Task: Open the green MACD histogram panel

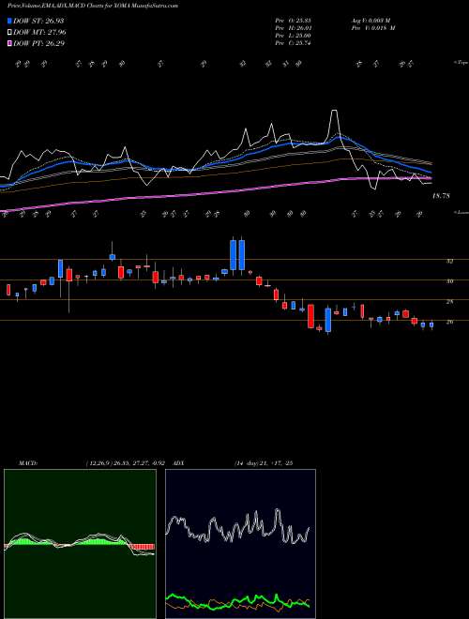Action: (80, 544)
